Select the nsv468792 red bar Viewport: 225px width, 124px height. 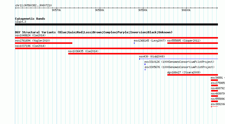[214, 91]
